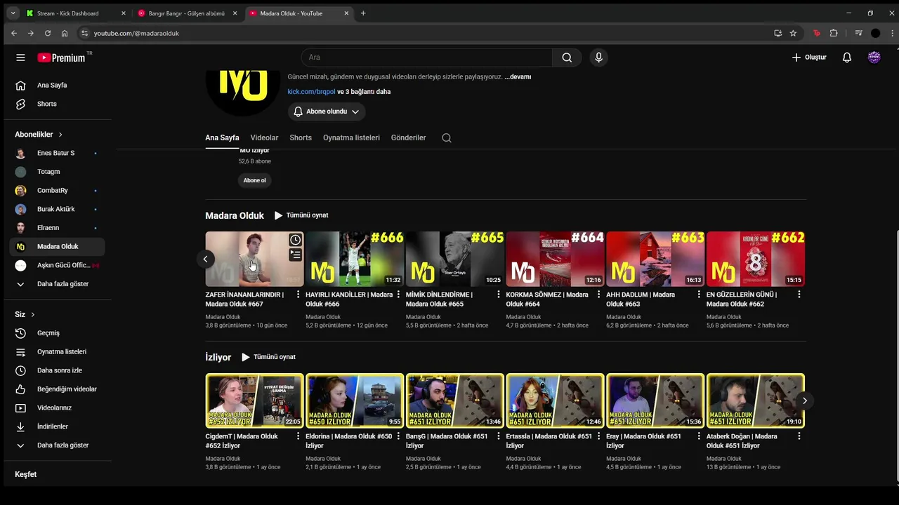
Task: Switch to Stream - Kick Dashboard browser tab
Action: point(76,13)
